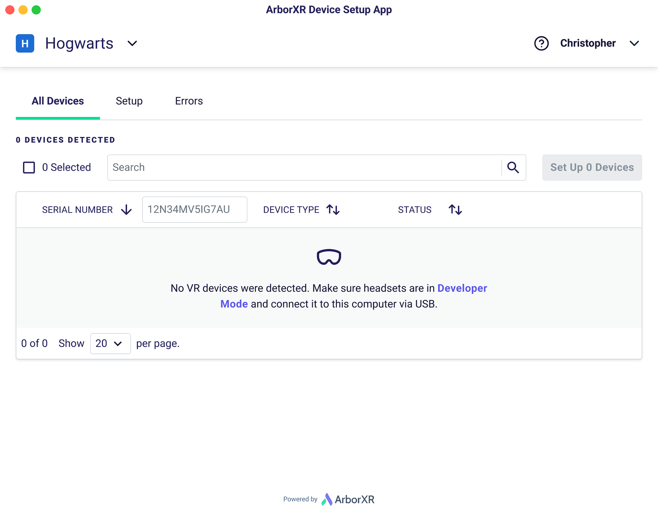Viewport: 658px width, 523px height.
Task: Click the VR headset icon
Action: (329, 257)
